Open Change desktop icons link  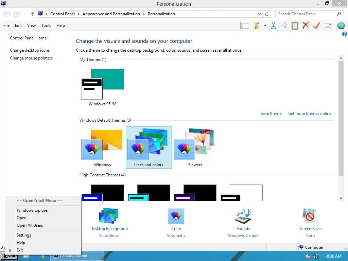tap(30, 50)
